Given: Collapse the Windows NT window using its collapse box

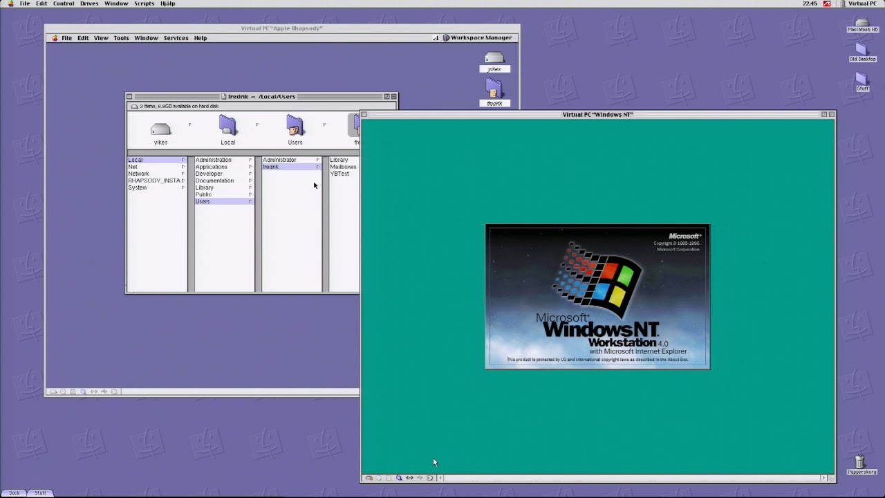Looking at the screenshot, I should [x=831, y=114].
